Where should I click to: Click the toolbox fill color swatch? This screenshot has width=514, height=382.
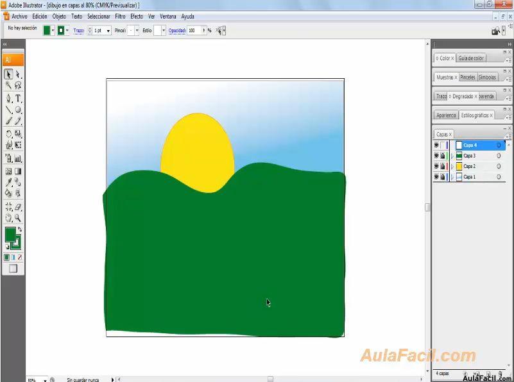click(x=10, y=235)
